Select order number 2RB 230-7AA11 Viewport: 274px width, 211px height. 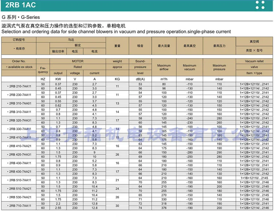pos(20,95)
